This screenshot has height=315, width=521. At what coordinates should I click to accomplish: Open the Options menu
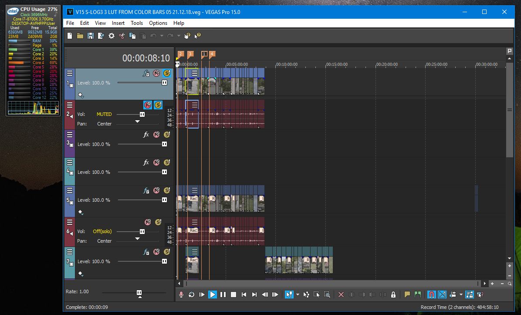158,23
